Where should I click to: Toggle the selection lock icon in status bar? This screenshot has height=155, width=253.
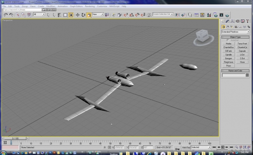[x=105, y=147]
